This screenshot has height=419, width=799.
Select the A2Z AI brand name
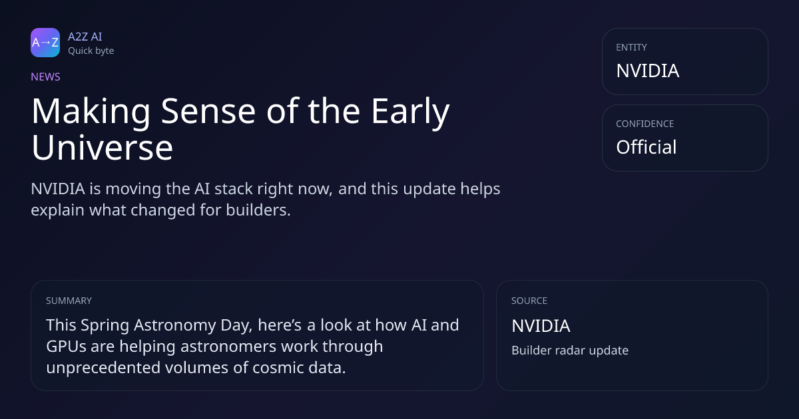tap(85, 37)
